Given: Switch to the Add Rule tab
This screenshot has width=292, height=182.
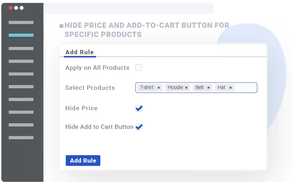Looking at the screenshot, I should coord(80,52).
